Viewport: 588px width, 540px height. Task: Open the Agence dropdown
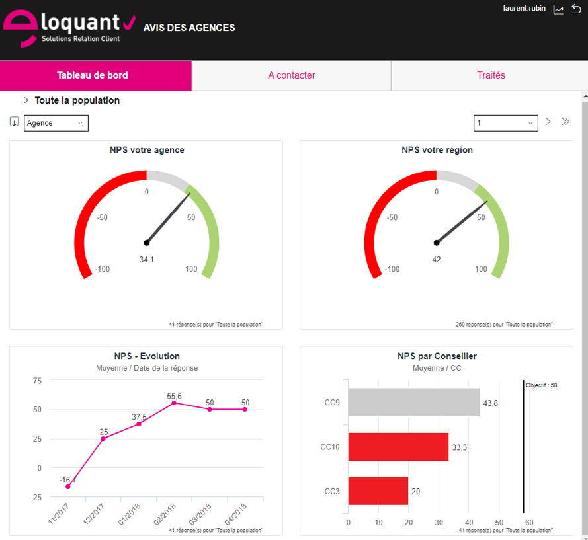click(x=56, y=122)
